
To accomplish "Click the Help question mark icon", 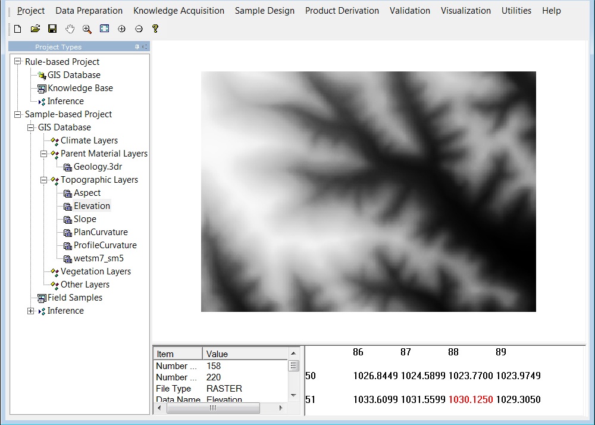I will [155, 29].
